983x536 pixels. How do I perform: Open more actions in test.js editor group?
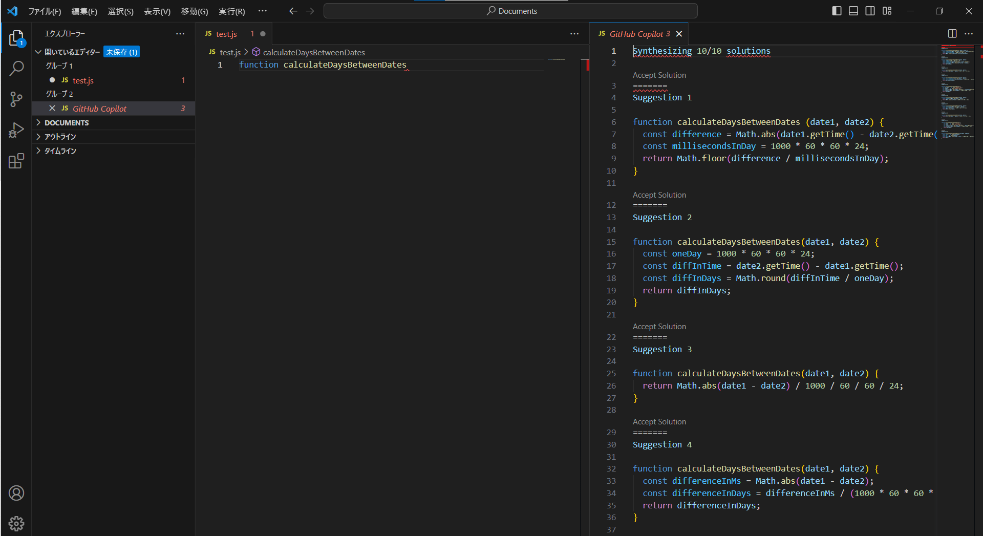[x=574, y=34]
